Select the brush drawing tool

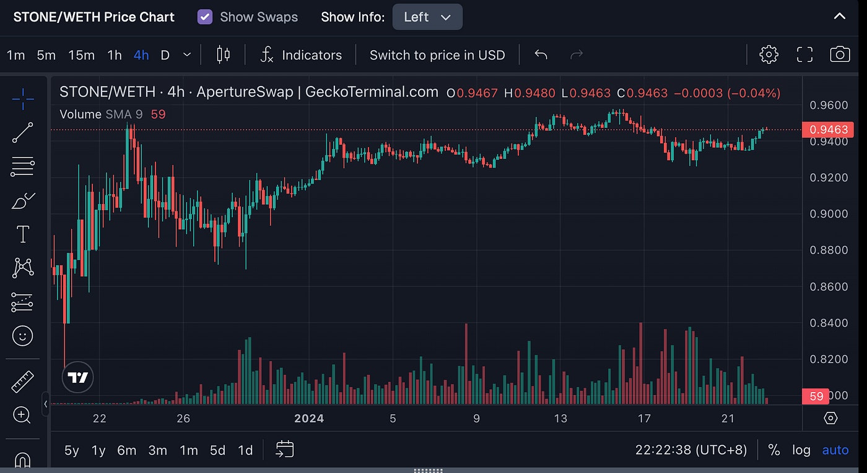pyautogui.click(x=23, y=201)
